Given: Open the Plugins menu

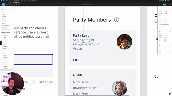Looking at the screenshot, I should [x=29, y=1].
